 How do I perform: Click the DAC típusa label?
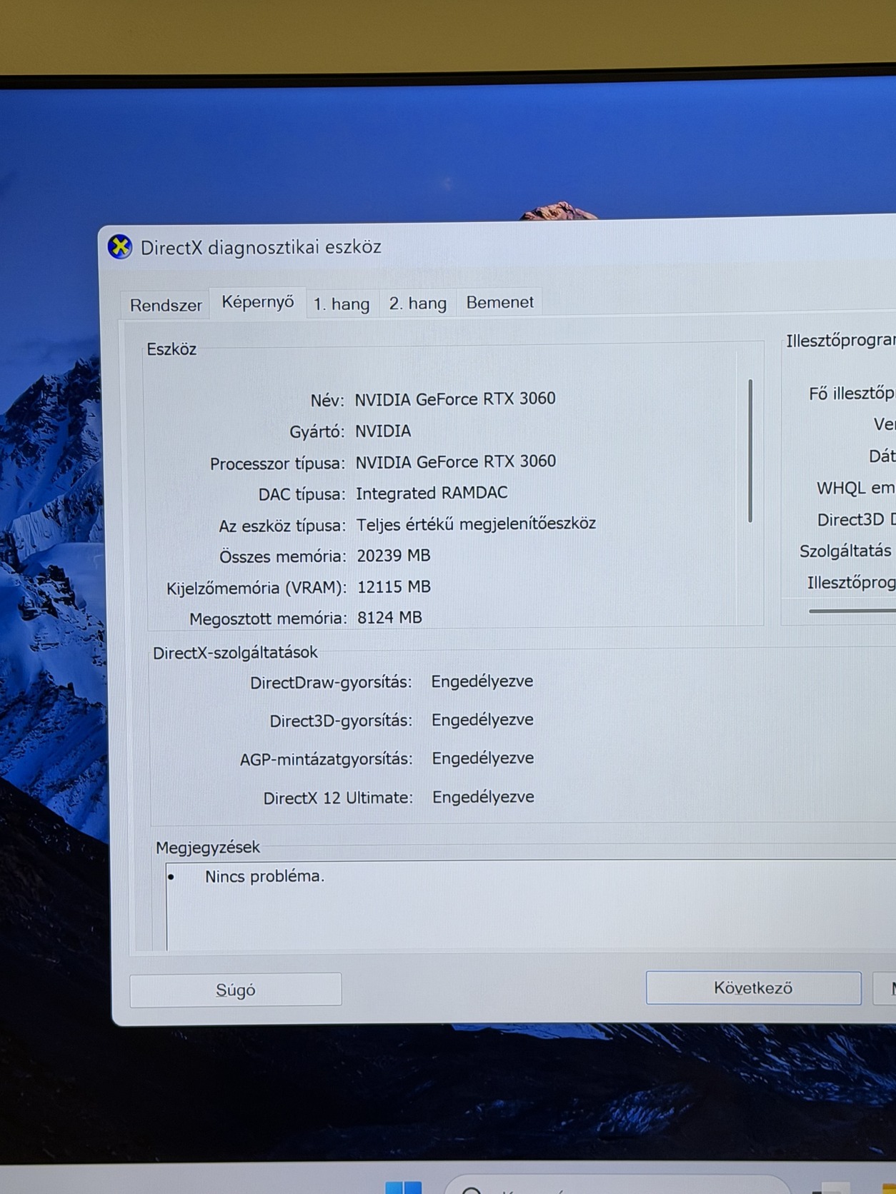click(302, 494)
